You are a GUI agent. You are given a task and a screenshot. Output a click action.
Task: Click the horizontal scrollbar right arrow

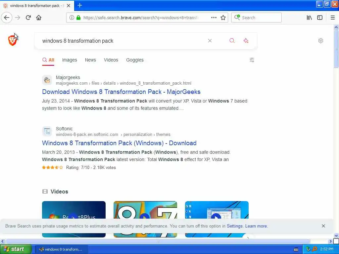click(x=330, y=241)
